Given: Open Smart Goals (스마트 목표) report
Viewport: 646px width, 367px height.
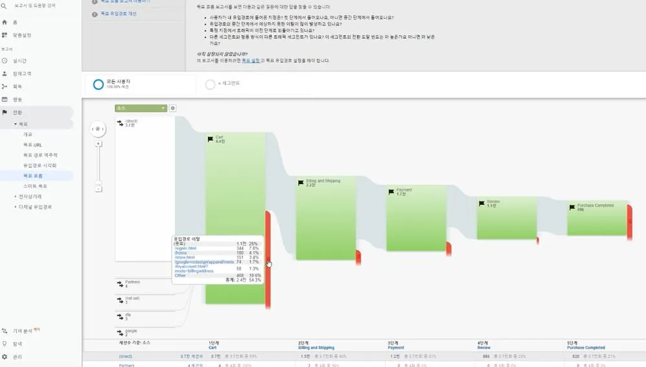Looking at the screenshot, I should point(35,186).
